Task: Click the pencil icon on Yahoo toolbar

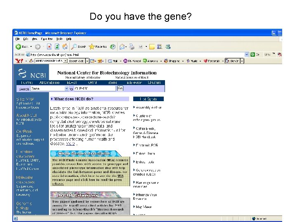Action: pos(31,61)
